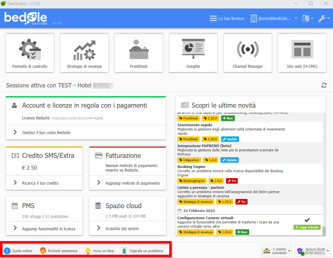The height and width of the screenshot is (258, 333).
Task: Click the Update tag under Inserimento rapido
Action: pyautogui.click(x=230, y=139)
